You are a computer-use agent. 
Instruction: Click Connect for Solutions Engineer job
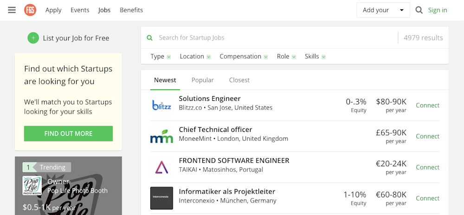[x=427, y=105]
